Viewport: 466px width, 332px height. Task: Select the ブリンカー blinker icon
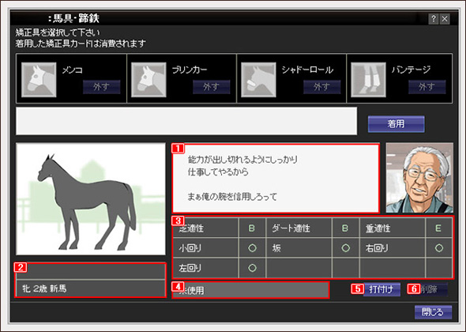148,80
